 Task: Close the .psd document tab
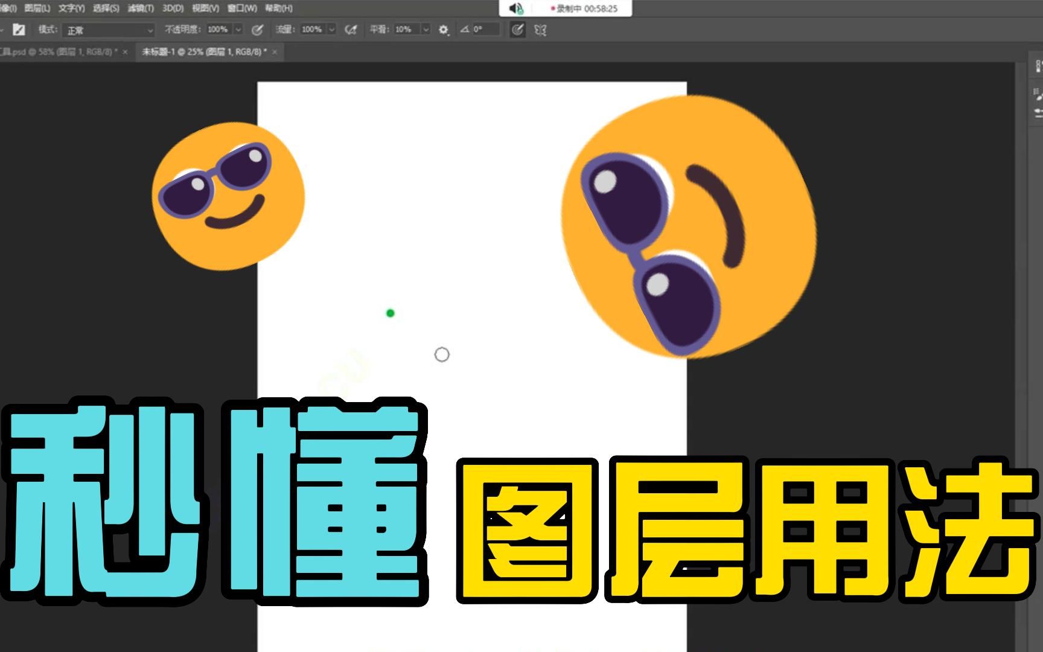point(125,53)
